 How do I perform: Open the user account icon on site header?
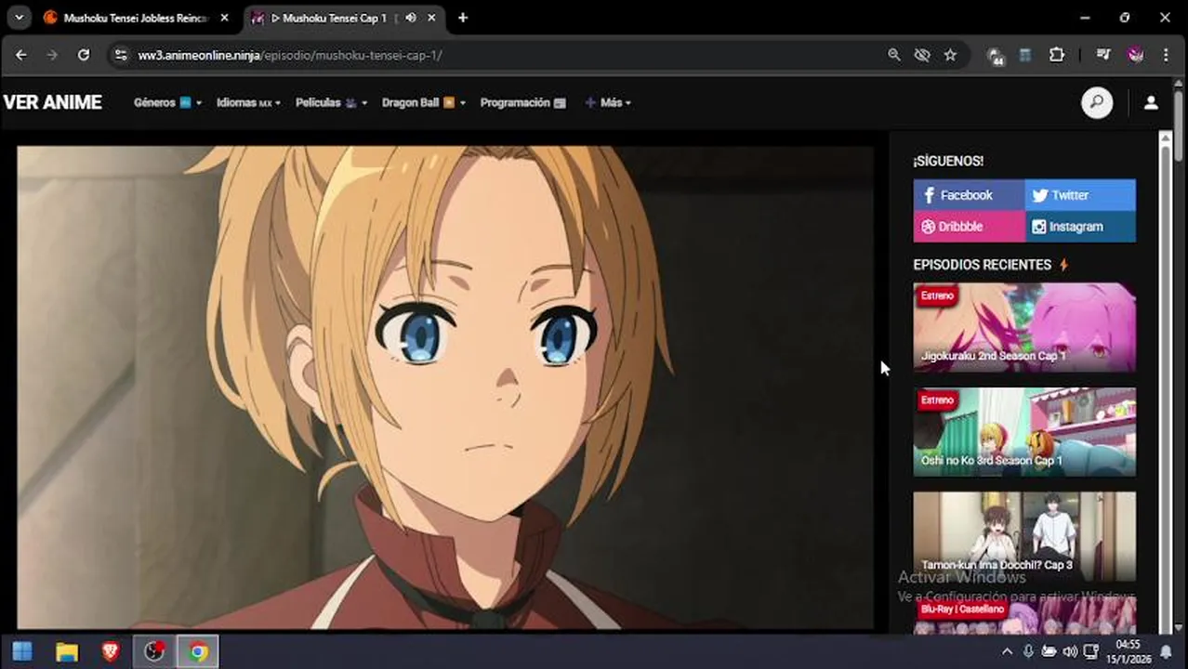click(1151, 102)
